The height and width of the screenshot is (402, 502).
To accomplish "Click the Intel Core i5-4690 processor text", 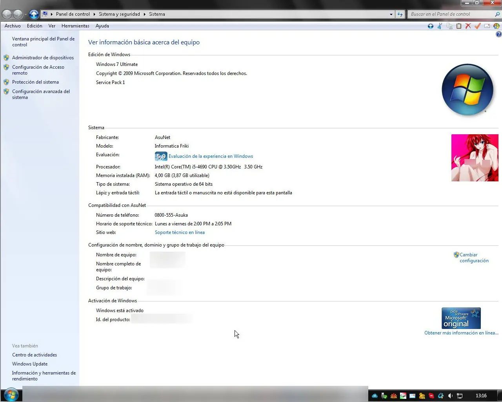I will point(209,167).
